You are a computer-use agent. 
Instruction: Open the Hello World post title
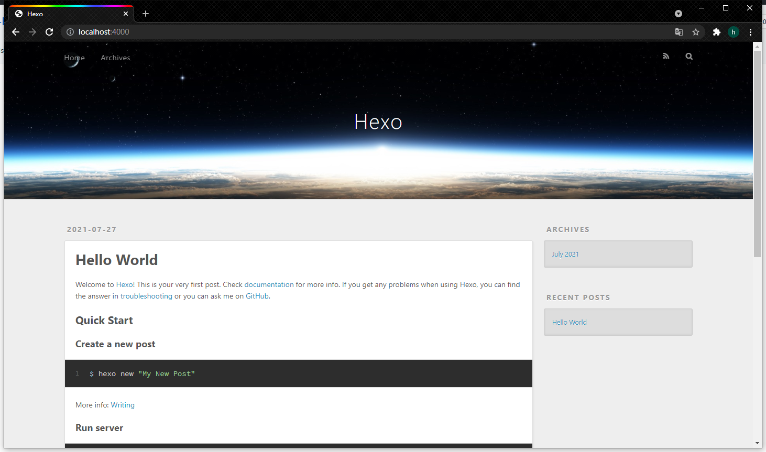(x=116, y=260)
